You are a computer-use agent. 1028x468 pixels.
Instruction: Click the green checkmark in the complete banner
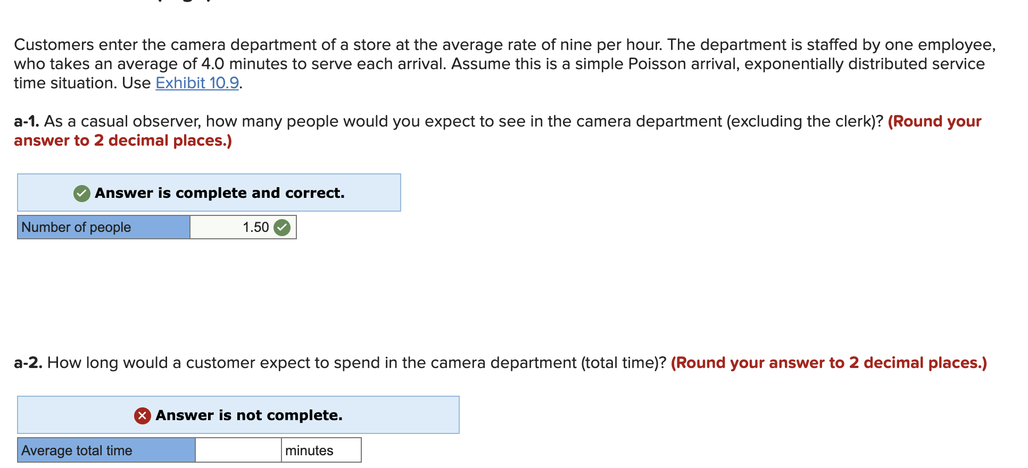pos(80,193)
